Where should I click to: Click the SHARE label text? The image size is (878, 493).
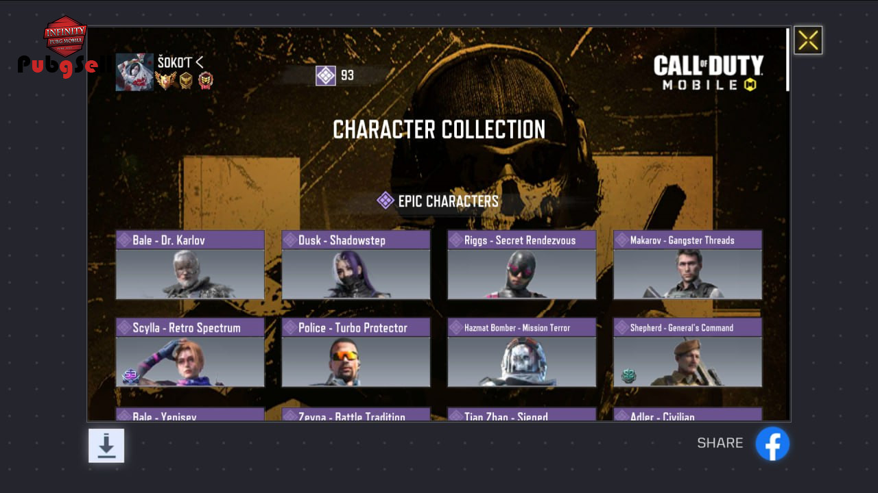pyautogui.click(x=720, y=443)
